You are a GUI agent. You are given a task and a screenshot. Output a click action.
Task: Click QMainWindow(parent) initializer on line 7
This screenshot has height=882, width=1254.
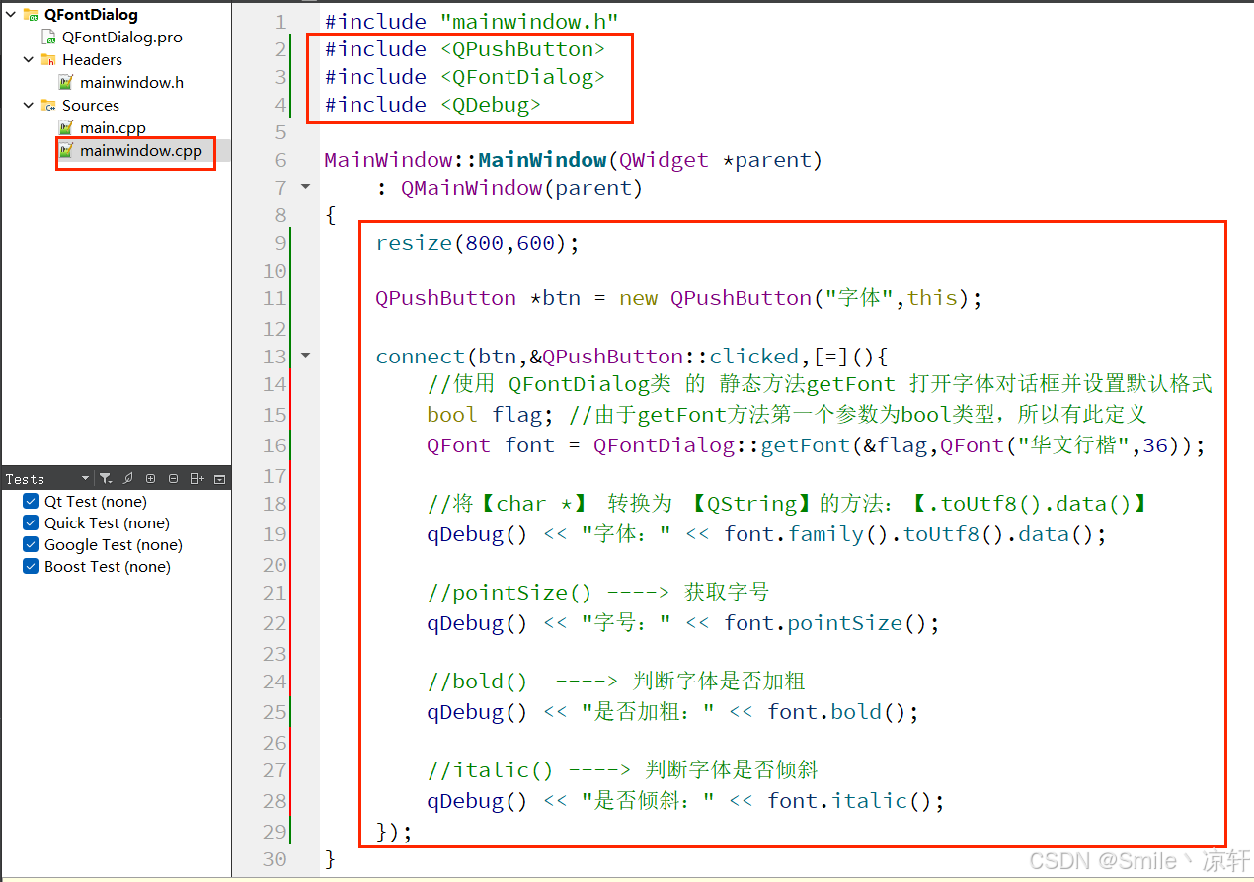pos(522,188)
